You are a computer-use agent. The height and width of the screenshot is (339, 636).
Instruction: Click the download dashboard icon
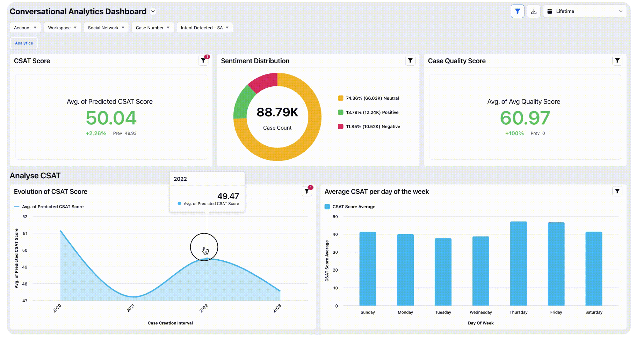[x=534, y=12]
